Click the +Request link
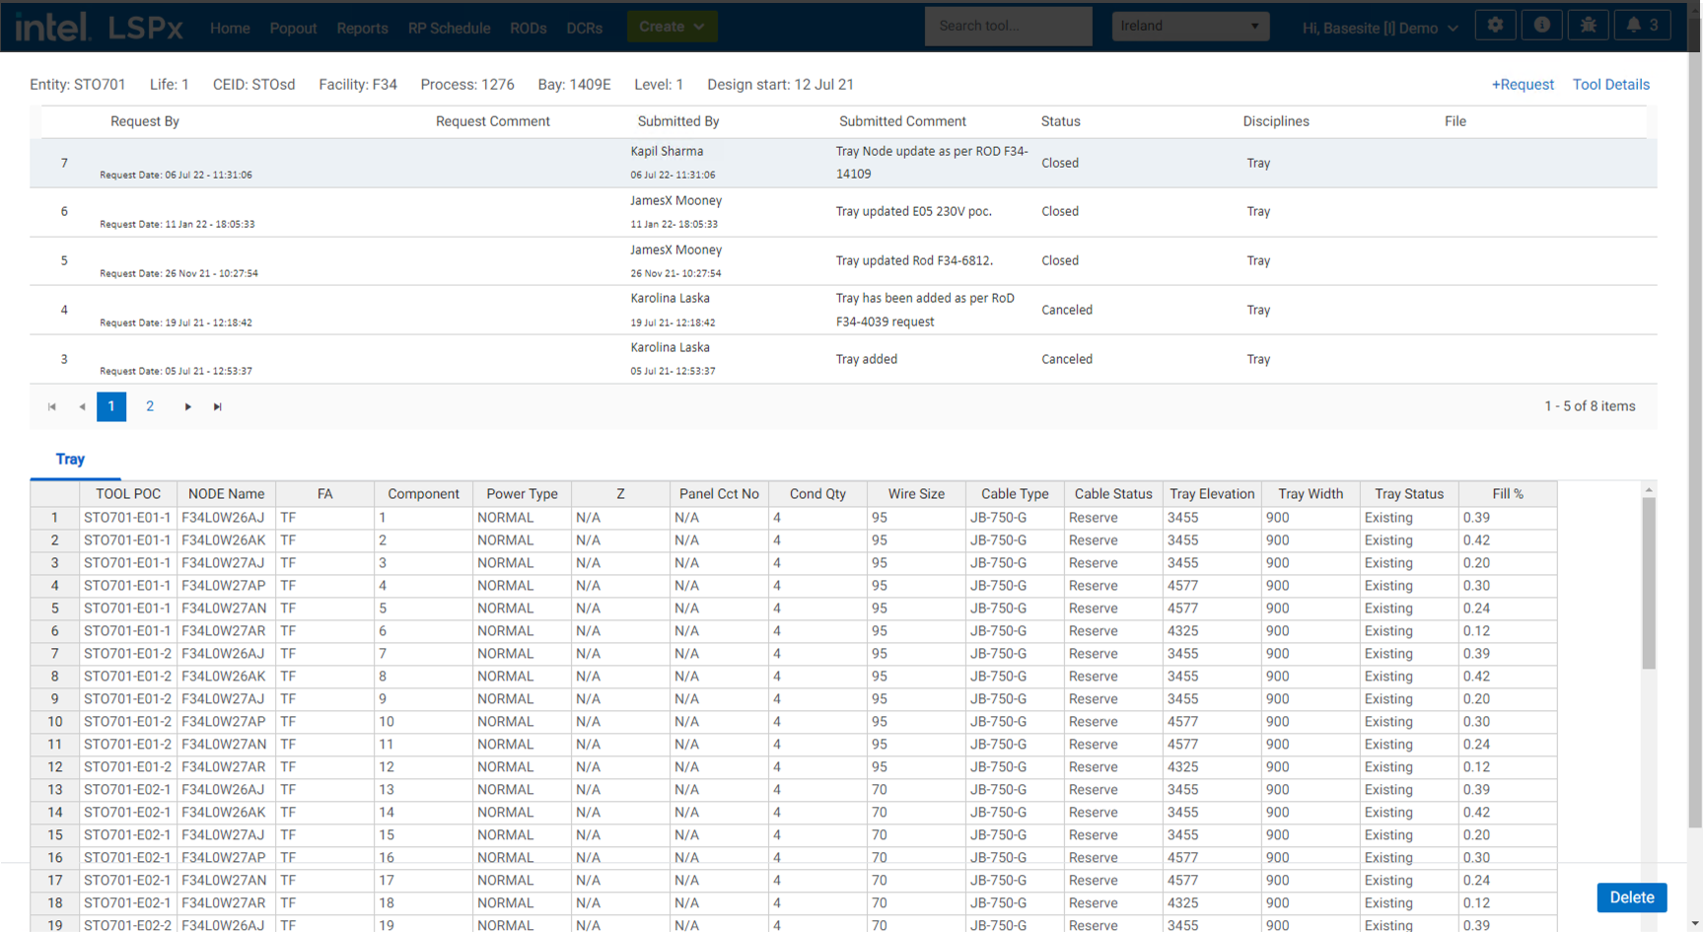Image resolution: width=1703 pixels, height=932 pixels. click(x=1522, y=85)
